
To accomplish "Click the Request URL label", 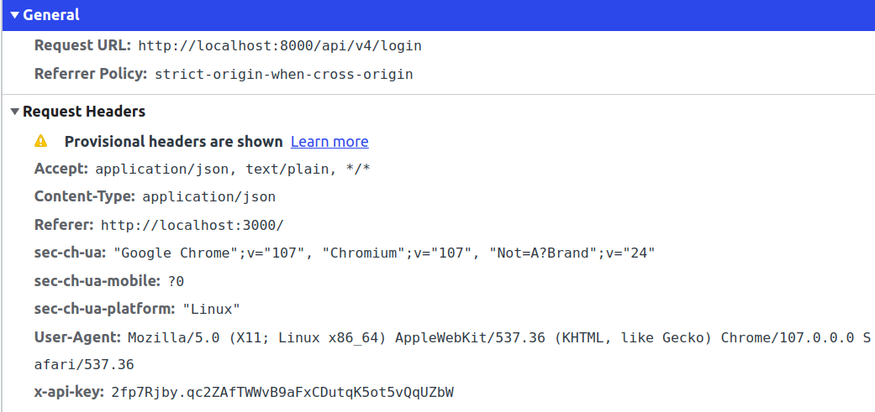I will (x=82, y=45).
